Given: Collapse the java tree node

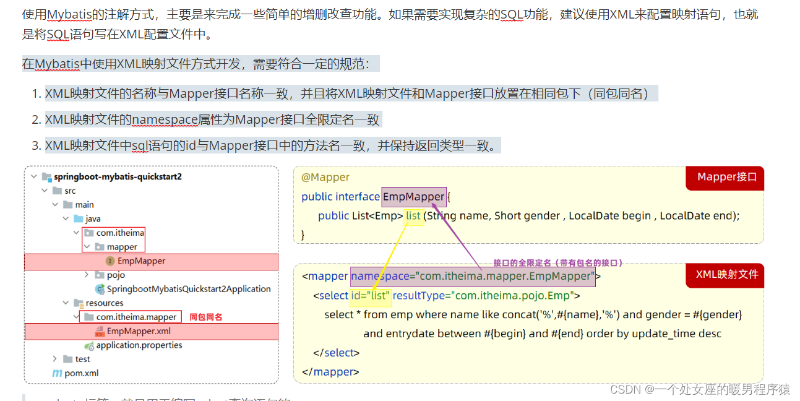Looking at the screenshot, I should pos(66,218).
